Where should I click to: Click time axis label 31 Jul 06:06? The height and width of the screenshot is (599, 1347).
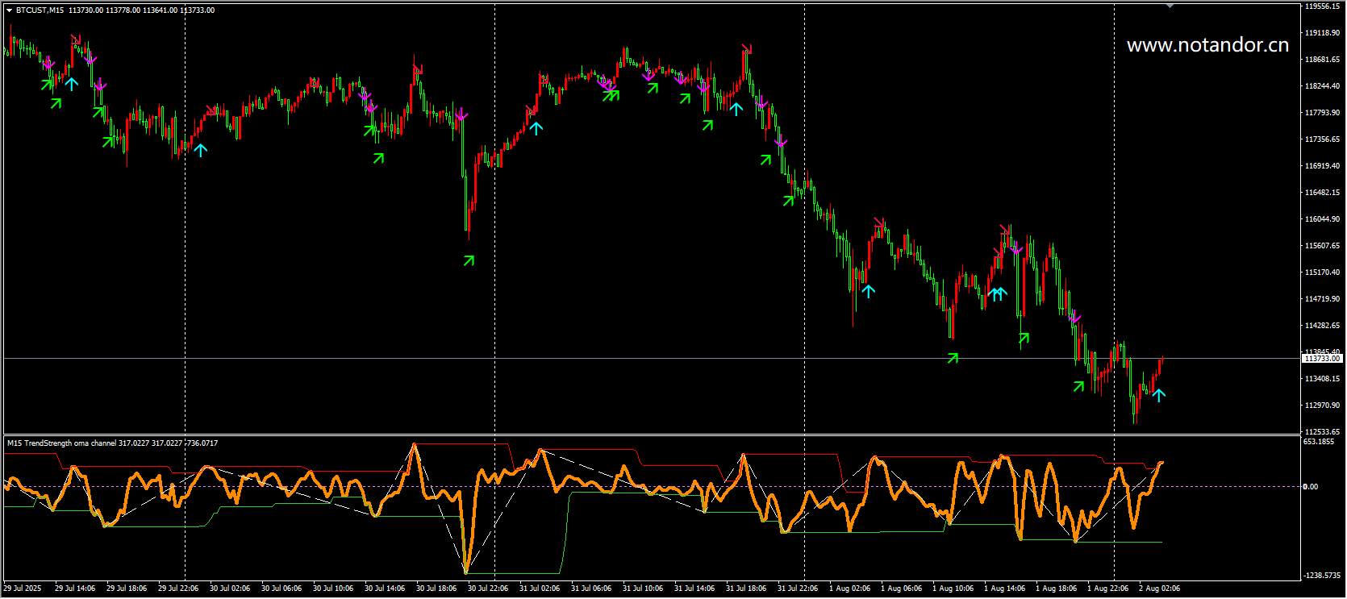coord(591,589)
